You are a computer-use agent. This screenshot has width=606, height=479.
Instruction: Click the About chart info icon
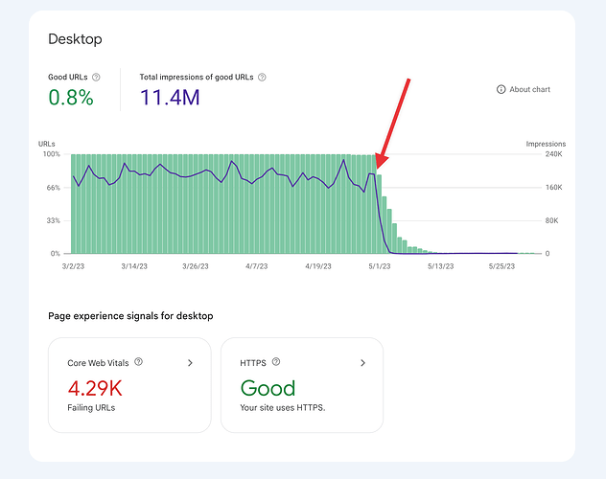click(501, 89)
